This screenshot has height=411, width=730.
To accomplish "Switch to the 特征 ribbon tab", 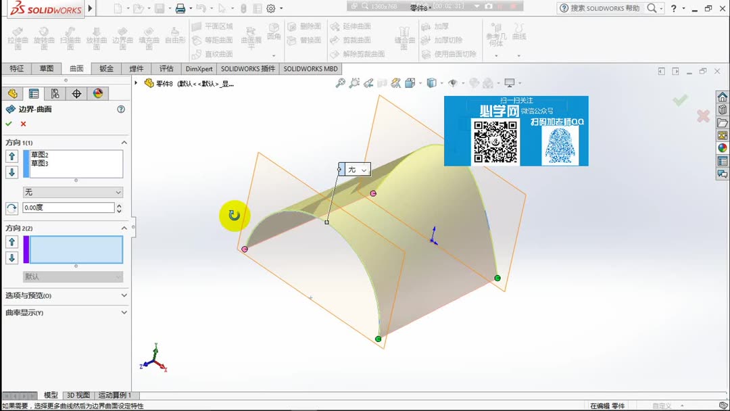I will tap(16, 68).
